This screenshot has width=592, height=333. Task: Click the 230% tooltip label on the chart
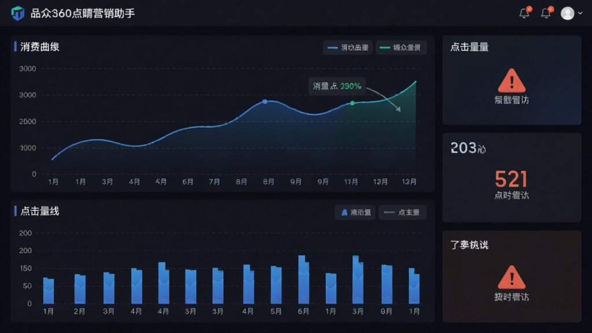(337, 86)
